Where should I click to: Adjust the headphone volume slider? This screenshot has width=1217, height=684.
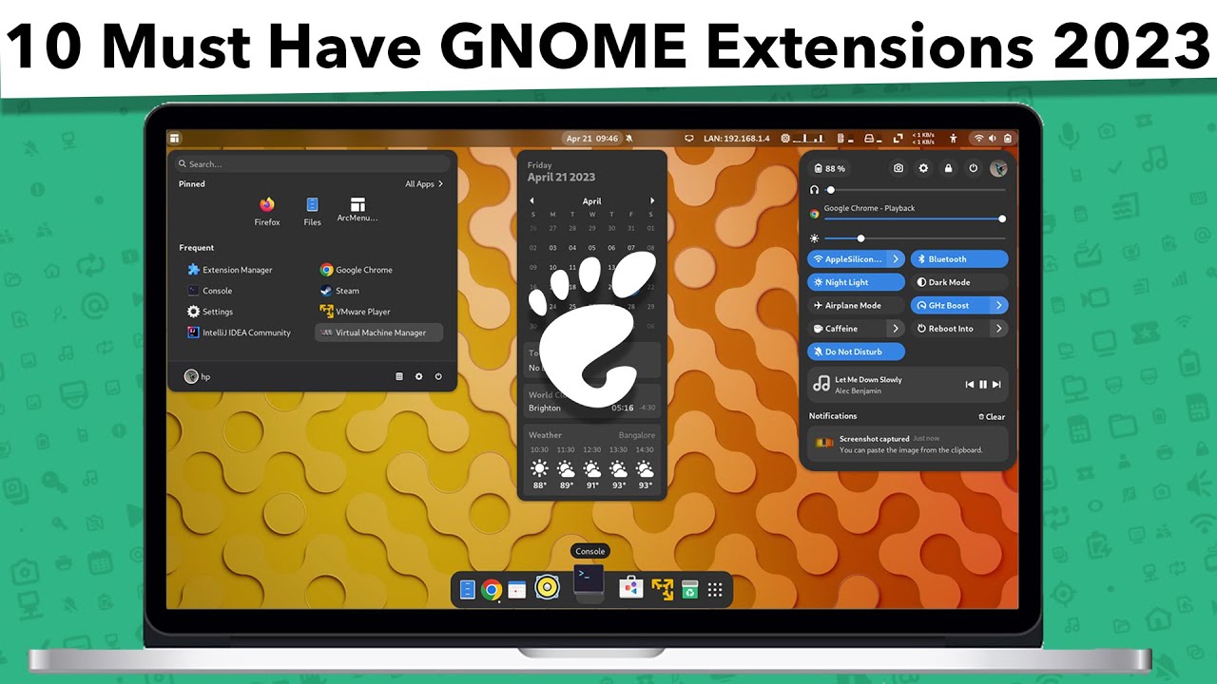point(916,190)
